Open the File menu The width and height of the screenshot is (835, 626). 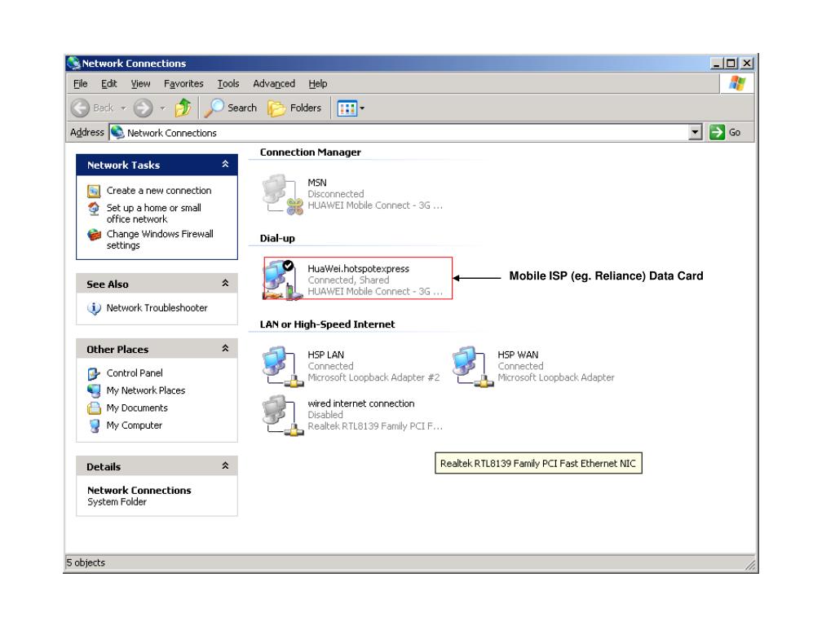point(81,84)
